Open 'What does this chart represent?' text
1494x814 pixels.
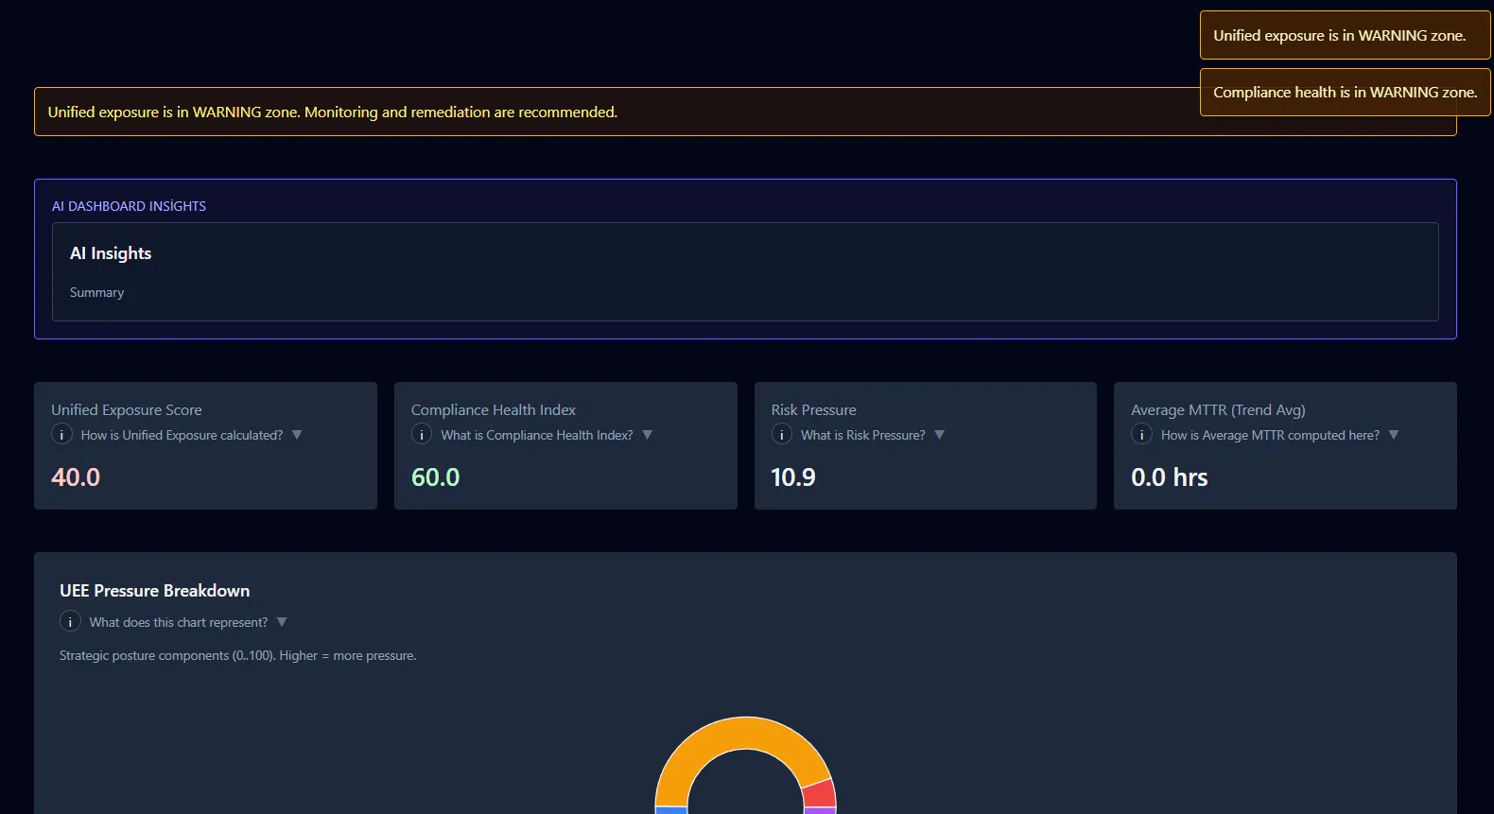pyautogui.click(x=179, y=622)
